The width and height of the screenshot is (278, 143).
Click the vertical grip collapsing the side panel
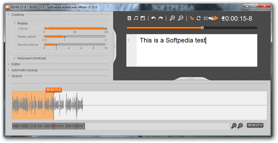click(114, 46)
